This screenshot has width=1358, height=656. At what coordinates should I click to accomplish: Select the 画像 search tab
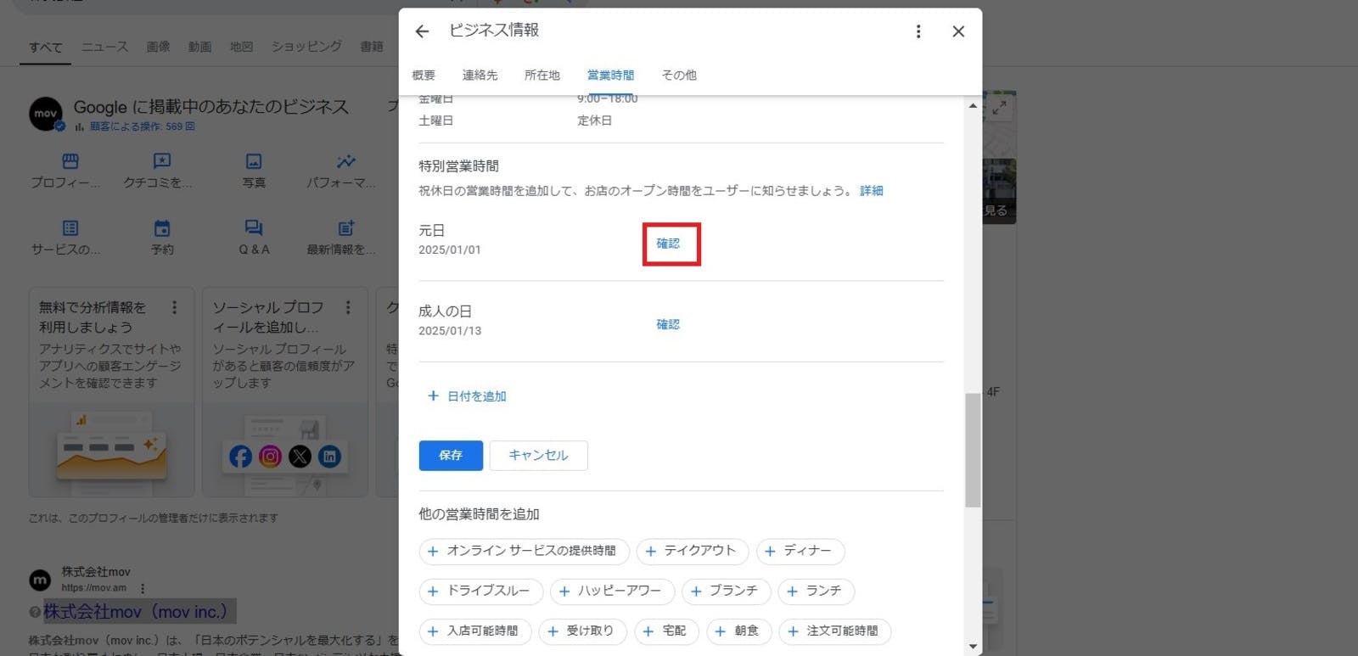(159, 47)
